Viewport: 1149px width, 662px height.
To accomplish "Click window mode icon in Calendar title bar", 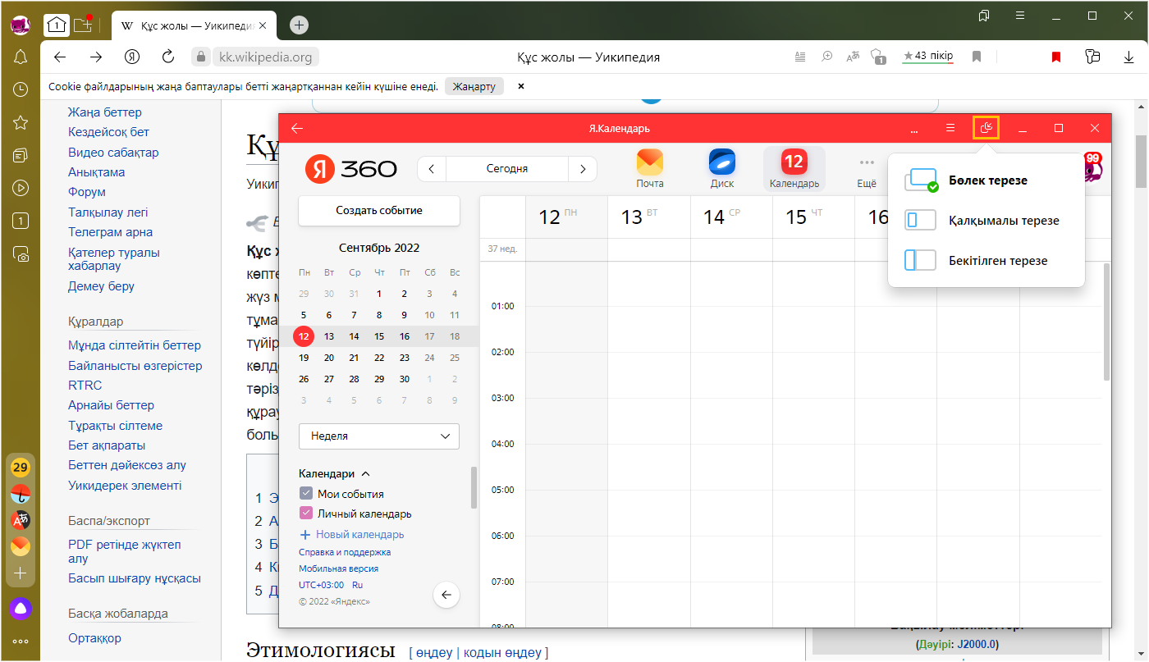I will tap(986, 128).
